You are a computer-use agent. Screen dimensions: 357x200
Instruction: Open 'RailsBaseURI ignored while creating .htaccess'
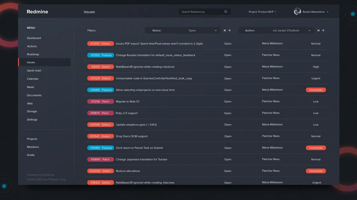(x=145, y=182)
